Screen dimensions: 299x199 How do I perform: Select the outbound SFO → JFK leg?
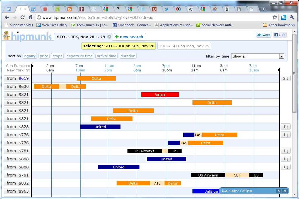(x=119, y=46)
